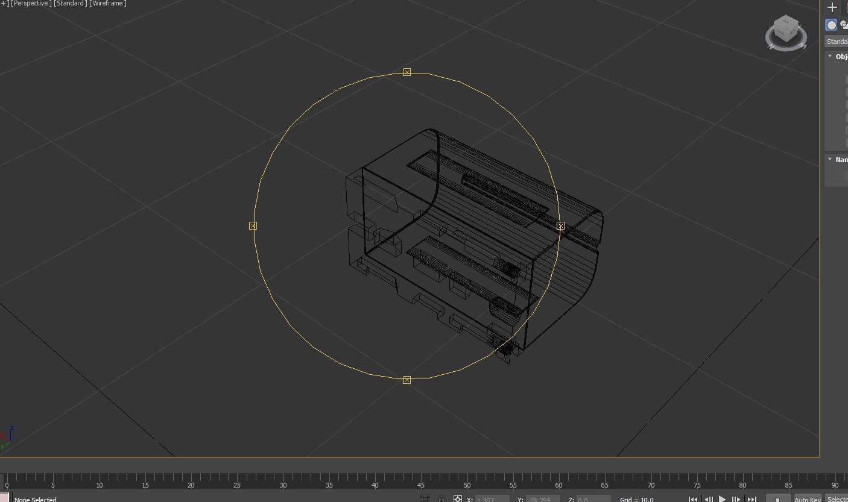The image size is (848, 502).
Task: Click the Z coordinate field
Action: click(593, 499)
